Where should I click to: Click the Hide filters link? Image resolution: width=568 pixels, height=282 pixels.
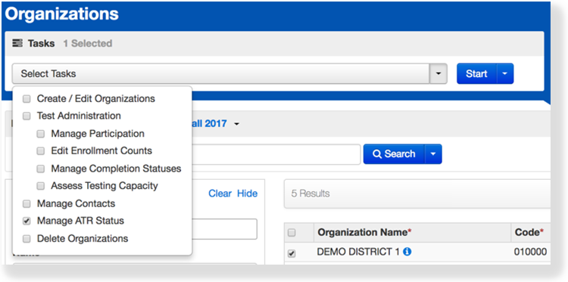(248, 194)
